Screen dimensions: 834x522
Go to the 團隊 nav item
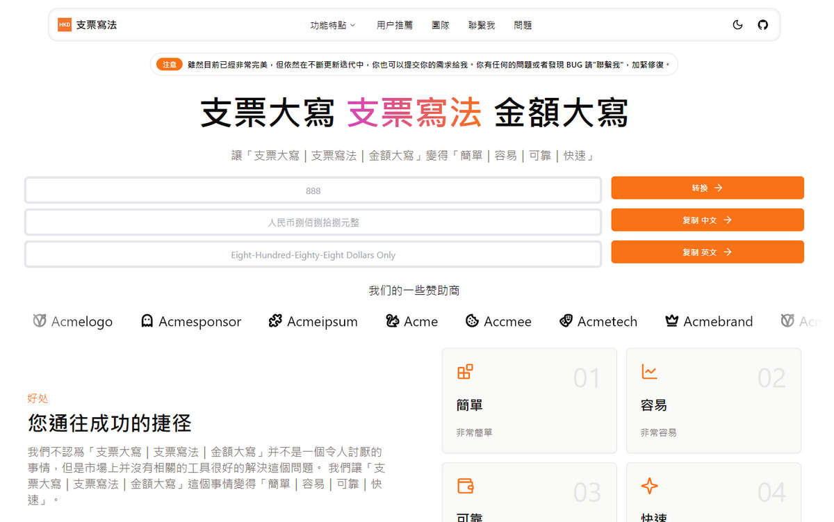point(441,25)
